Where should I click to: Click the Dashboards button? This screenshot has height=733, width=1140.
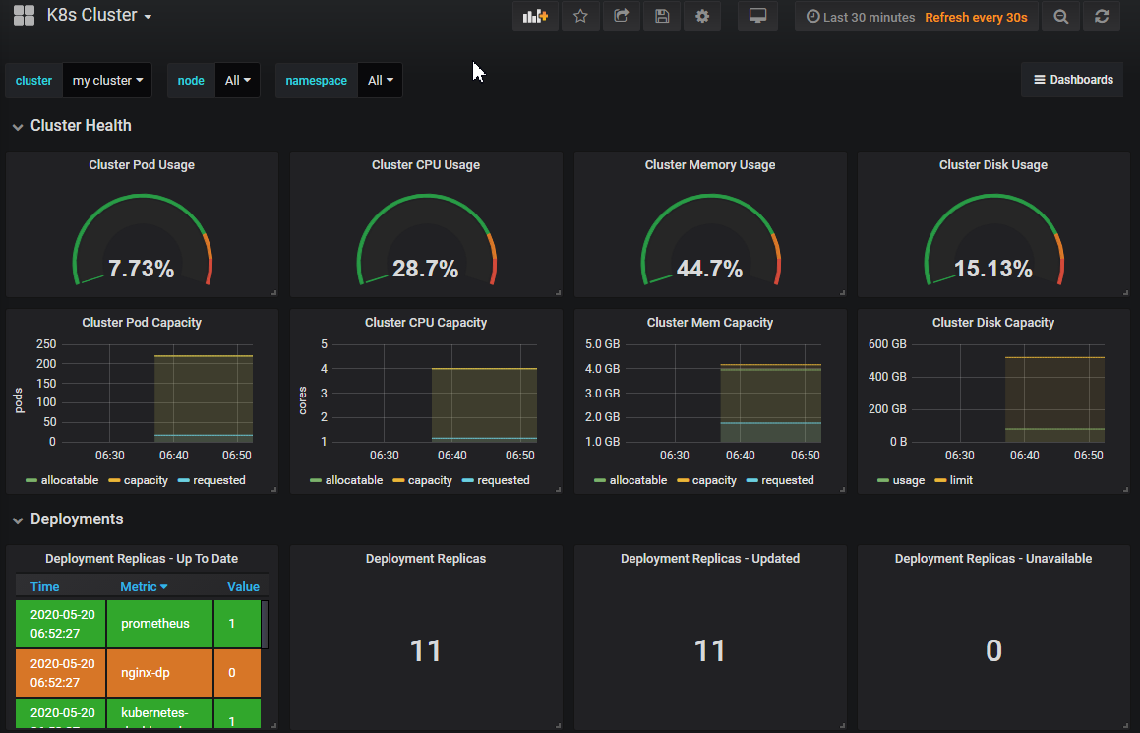pyautogui.click(x=1071, y=80)
